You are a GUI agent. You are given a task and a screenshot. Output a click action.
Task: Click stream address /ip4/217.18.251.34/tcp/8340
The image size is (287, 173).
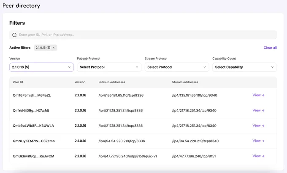coord(194,126)
